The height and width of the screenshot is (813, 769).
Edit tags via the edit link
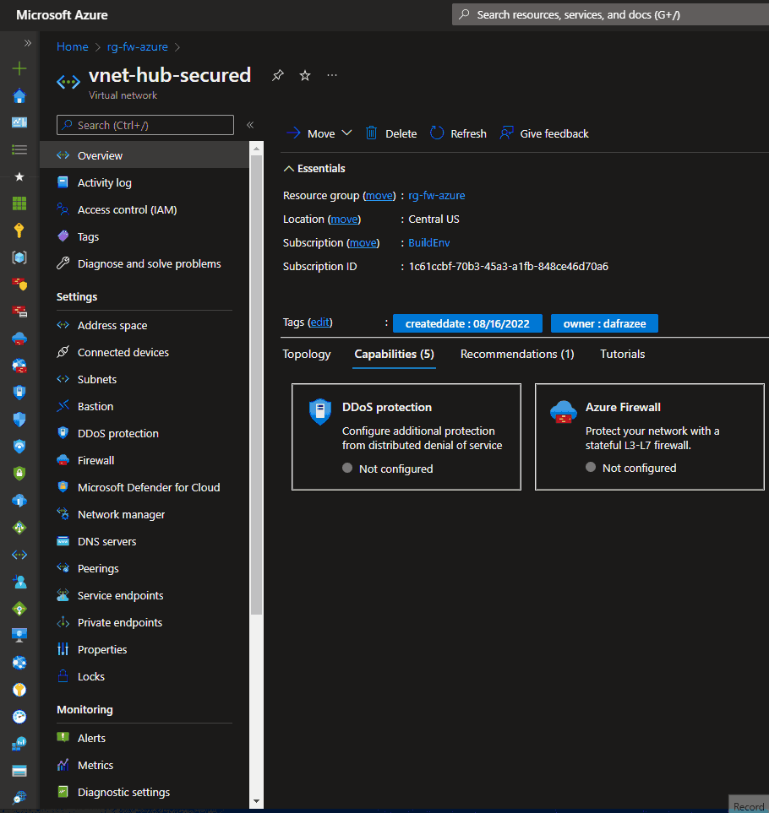tap(319, 322)
